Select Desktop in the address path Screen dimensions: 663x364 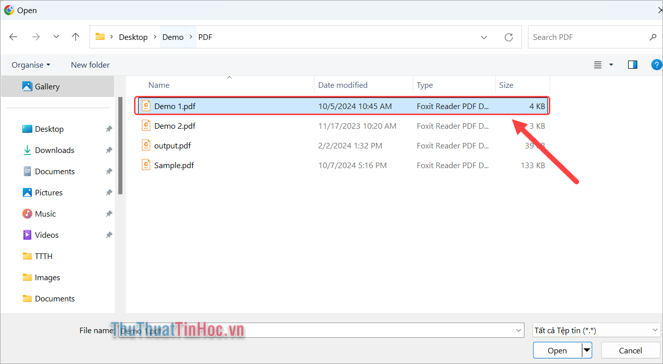[x=133, y=37]
